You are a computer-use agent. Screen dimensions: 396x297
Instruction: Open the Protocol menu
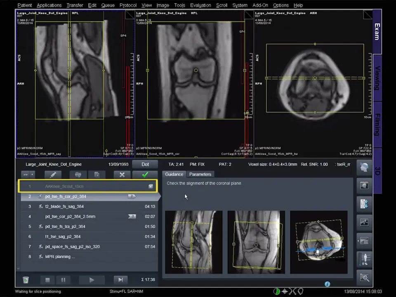point(128,5)
